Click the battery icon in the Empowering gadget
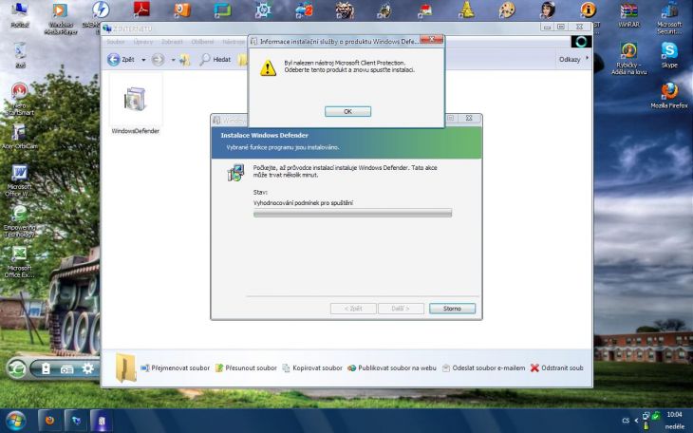 [x=46, y=368]
